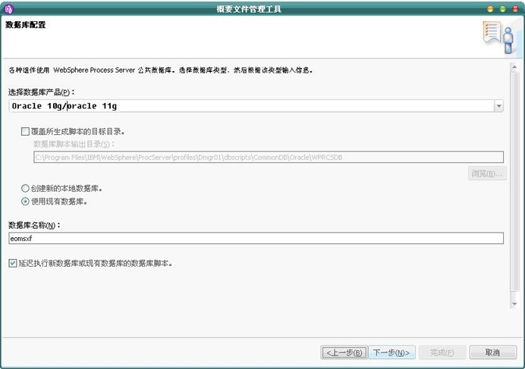Image resolution: width=525 pixels, height=369 pixels.
Task: Click the 完成(F) finish button
Action: (x=442, y=352)
